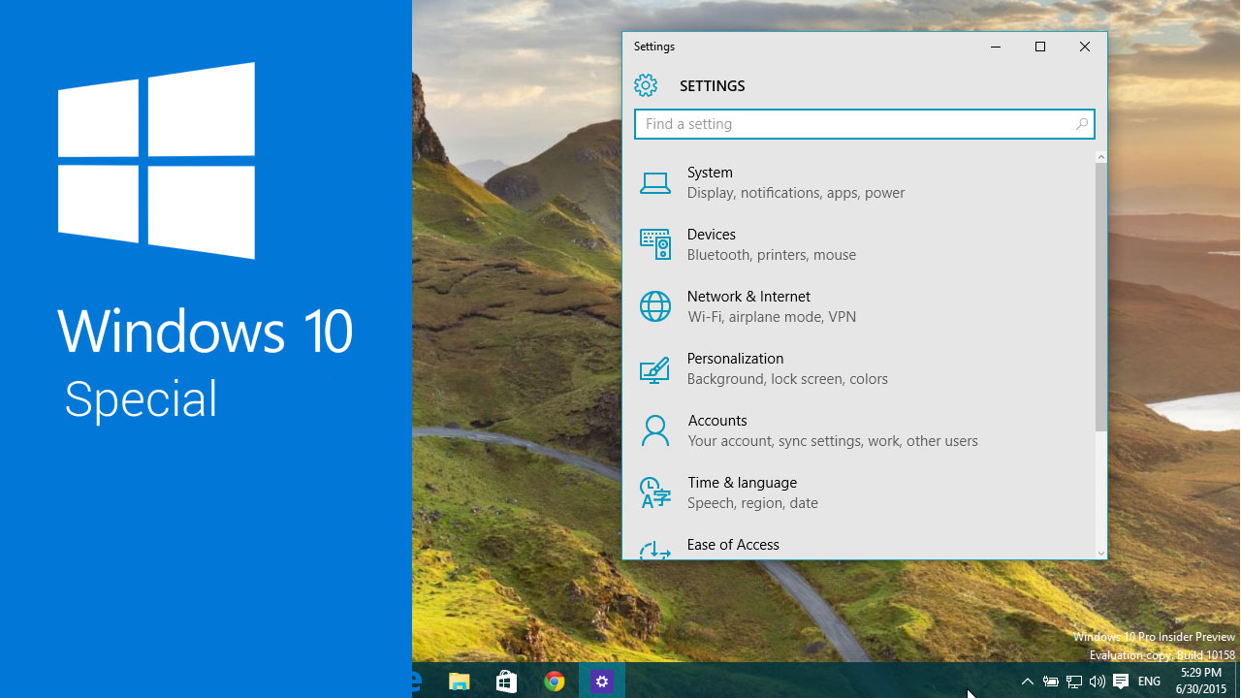The width and height of the screenshot is (1241, 698).
Task: Maximize the Settings window
Action: (1040, 47)
